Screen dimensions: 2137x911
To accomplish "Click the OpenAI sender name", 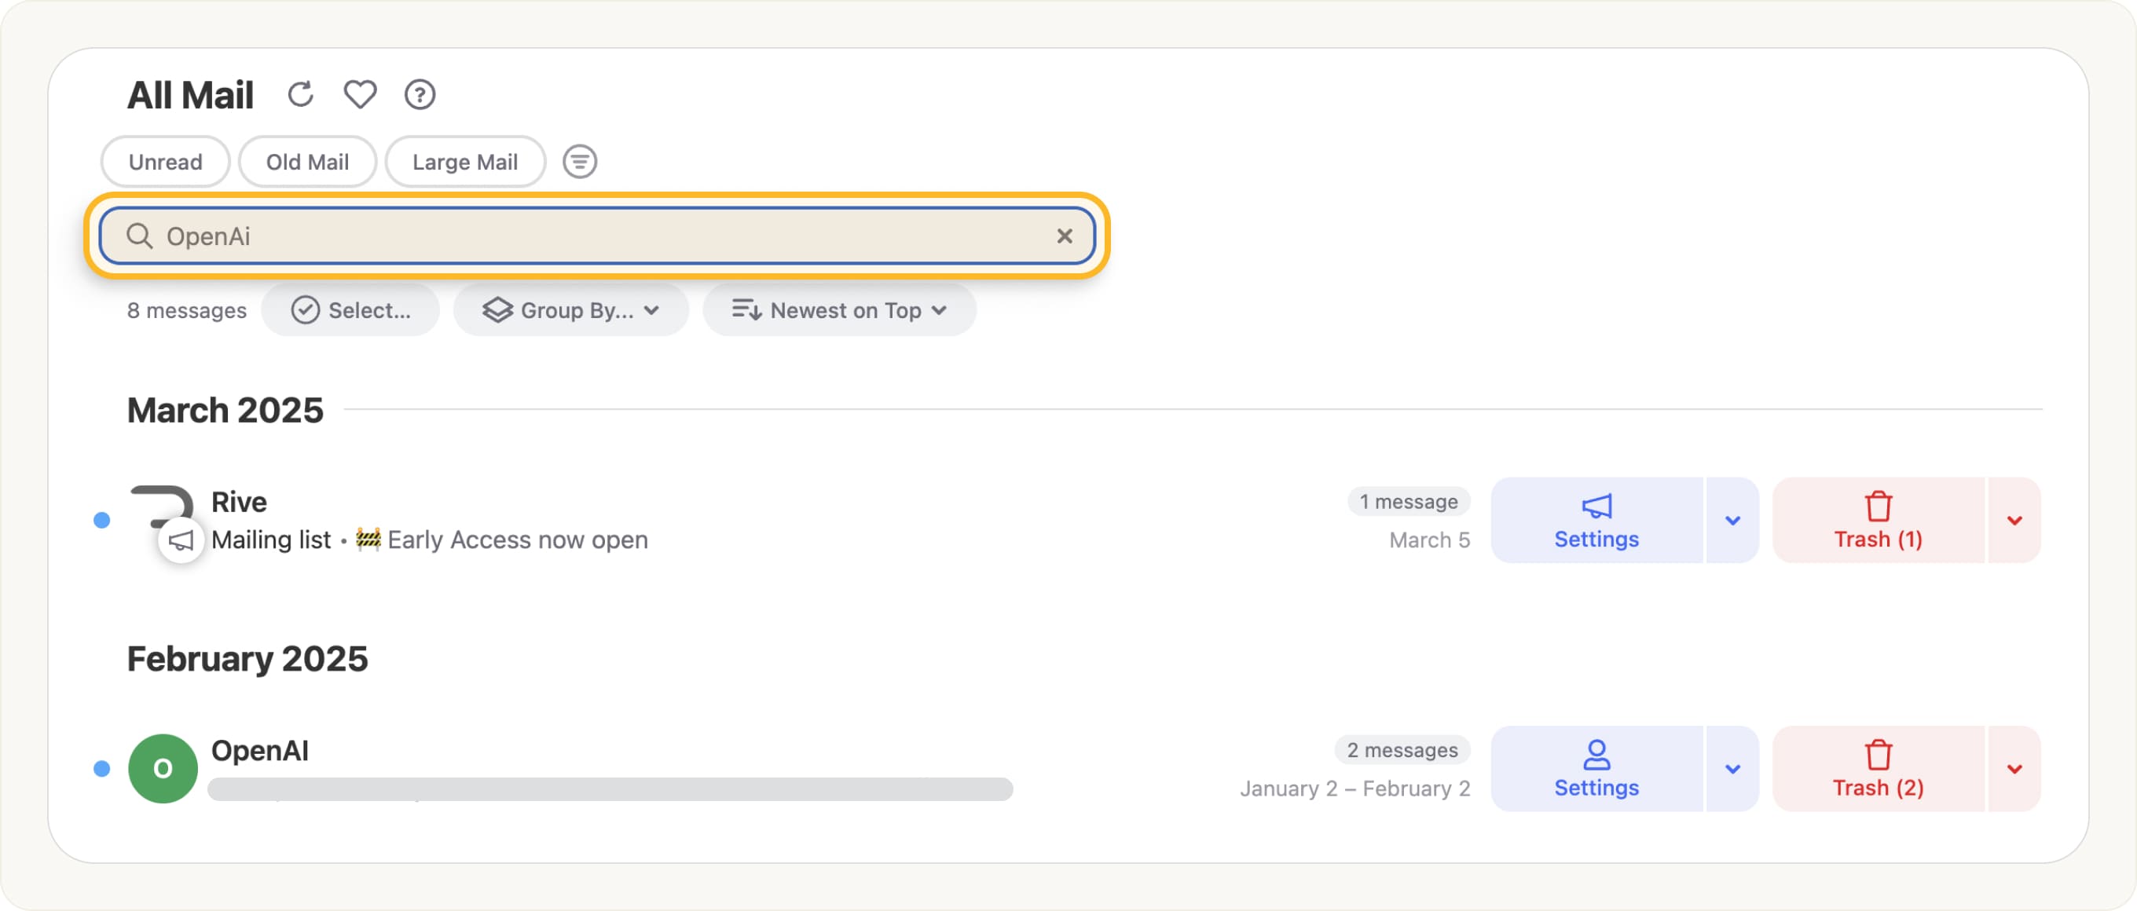I will (259, 750).
